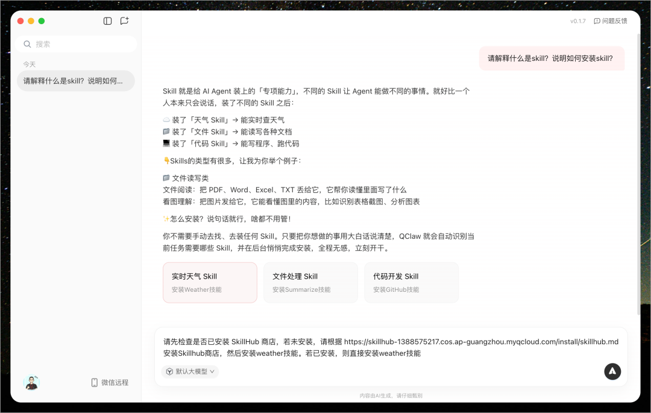The height and width of the screenshot is (413, 651).
Task: Click the model cube icon
Action: [169, 371]
